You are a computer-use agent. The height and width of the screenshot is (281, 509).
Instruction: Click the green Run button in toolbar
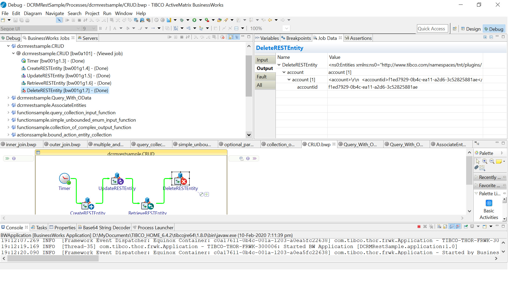point(194,20)
